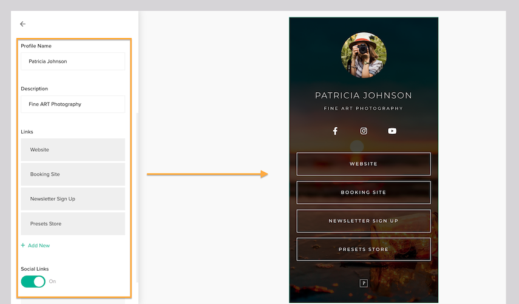The image size is (519, 304).
Task: Click the Profile Name label
Action: point(36,46)
